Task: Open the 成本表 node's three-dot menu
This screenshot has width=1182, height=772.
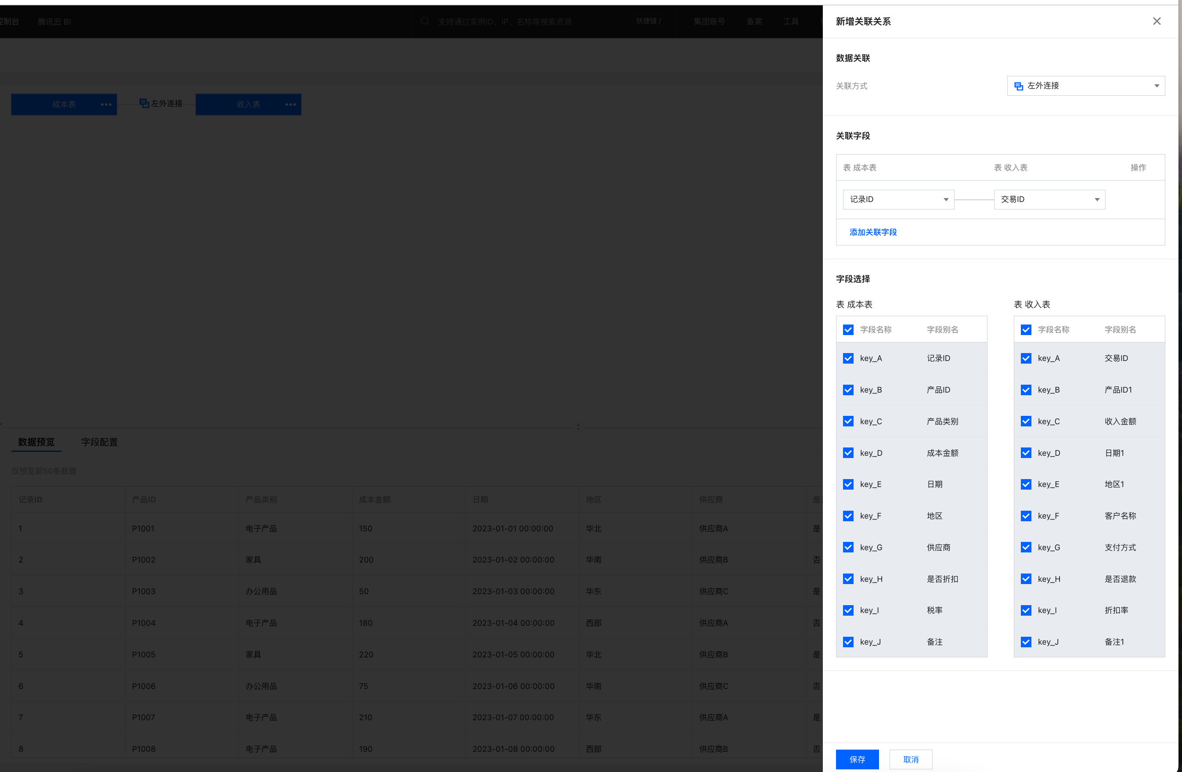Action: 106,105
